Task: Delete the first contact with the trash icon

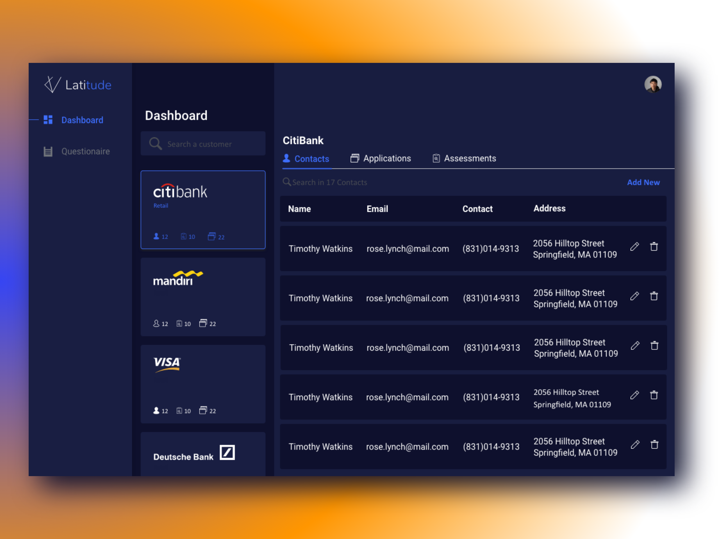Action: pyautogui.click(x=654, y=246)
